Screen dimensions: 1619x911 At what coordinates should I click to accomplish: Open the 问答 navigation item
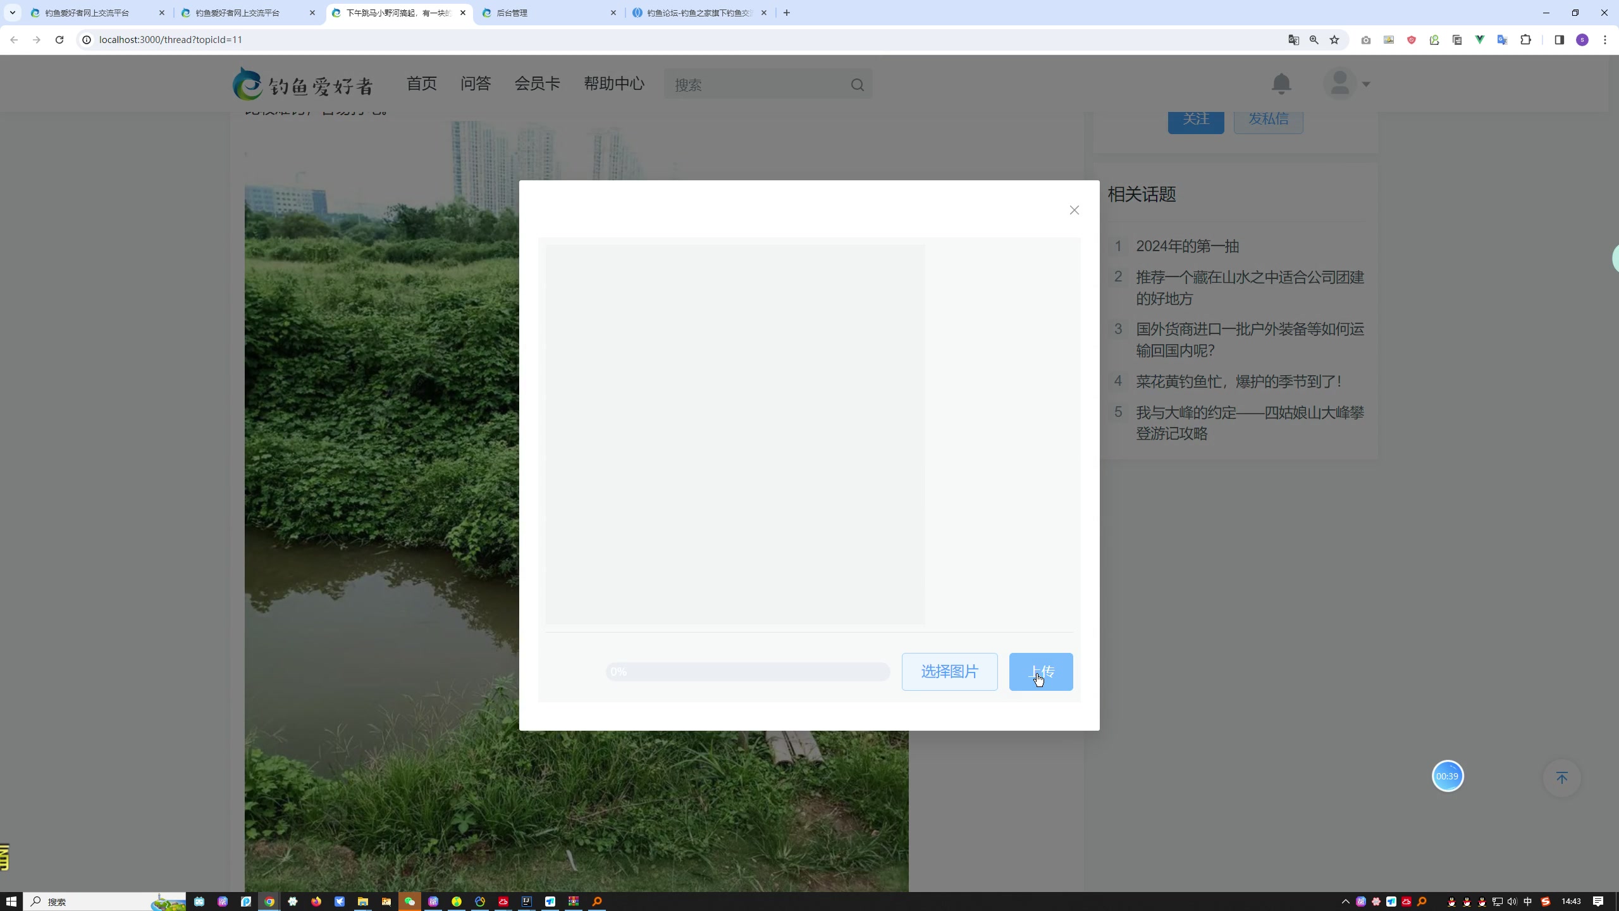pos(476,84)
